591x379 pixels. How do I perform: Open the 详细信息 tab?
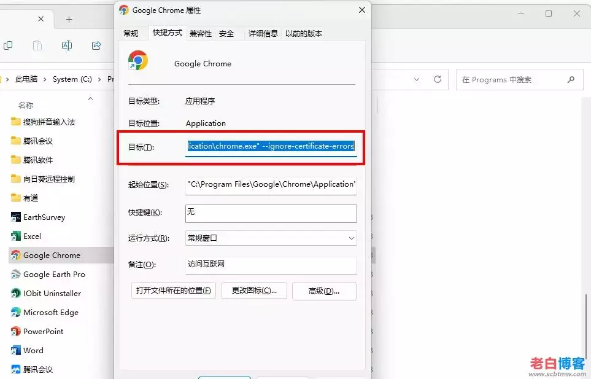pyautogui.click(x=263, y=34)
